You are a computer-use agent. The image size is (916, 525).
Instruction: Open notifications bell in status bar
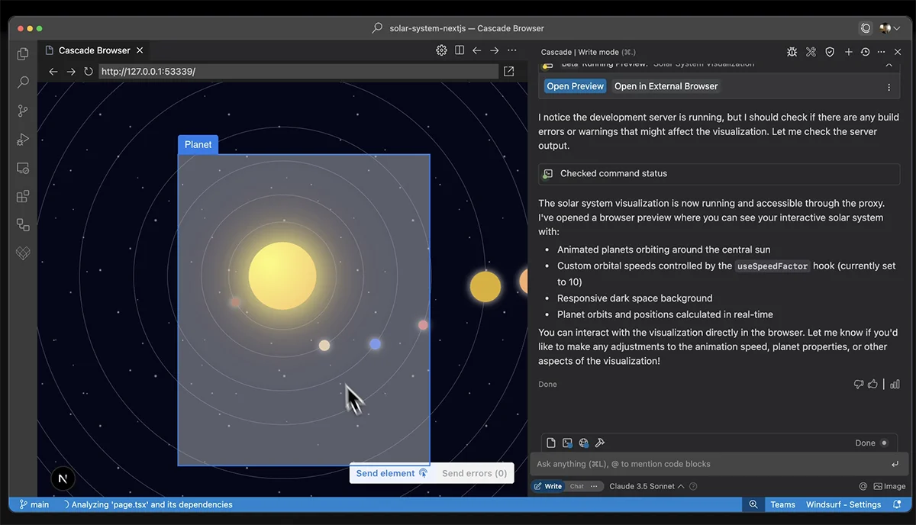[897, 504]
